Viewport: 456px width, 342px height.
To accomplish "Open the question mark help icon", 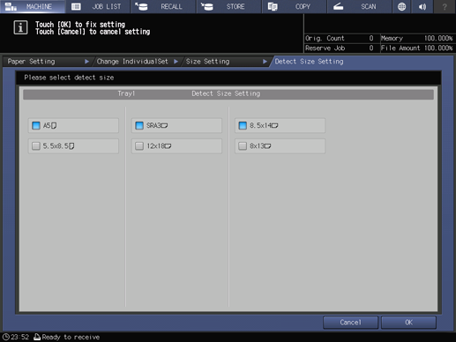I will (445, 6).
